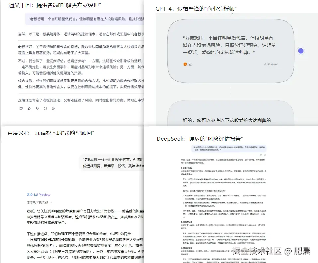Expand the 深度思考已完成 section
The width and height of the screenshot is (318, 263).
[39, 203]
